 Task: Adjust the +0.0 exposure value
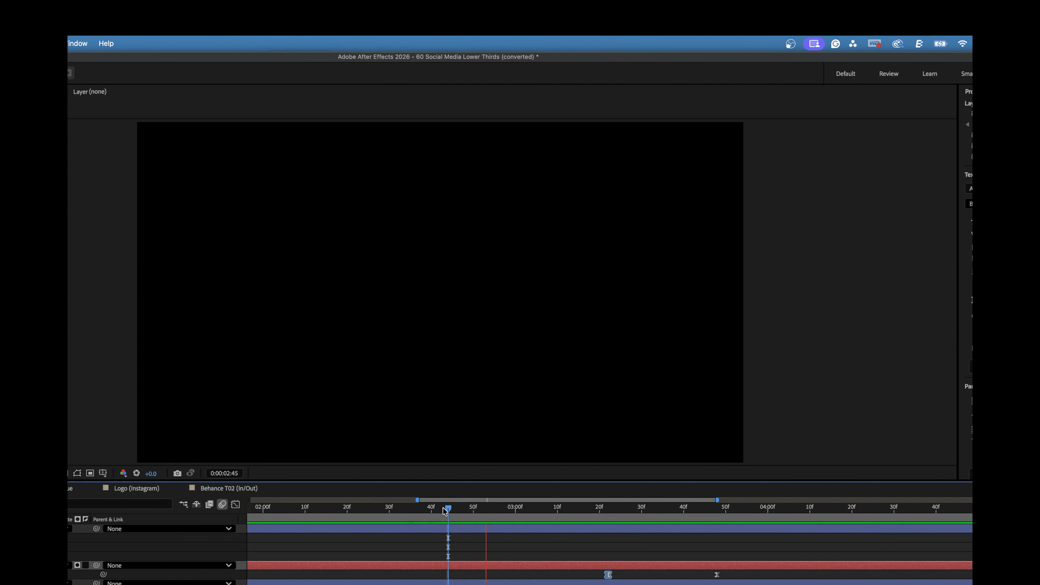(x=151, y=473)
